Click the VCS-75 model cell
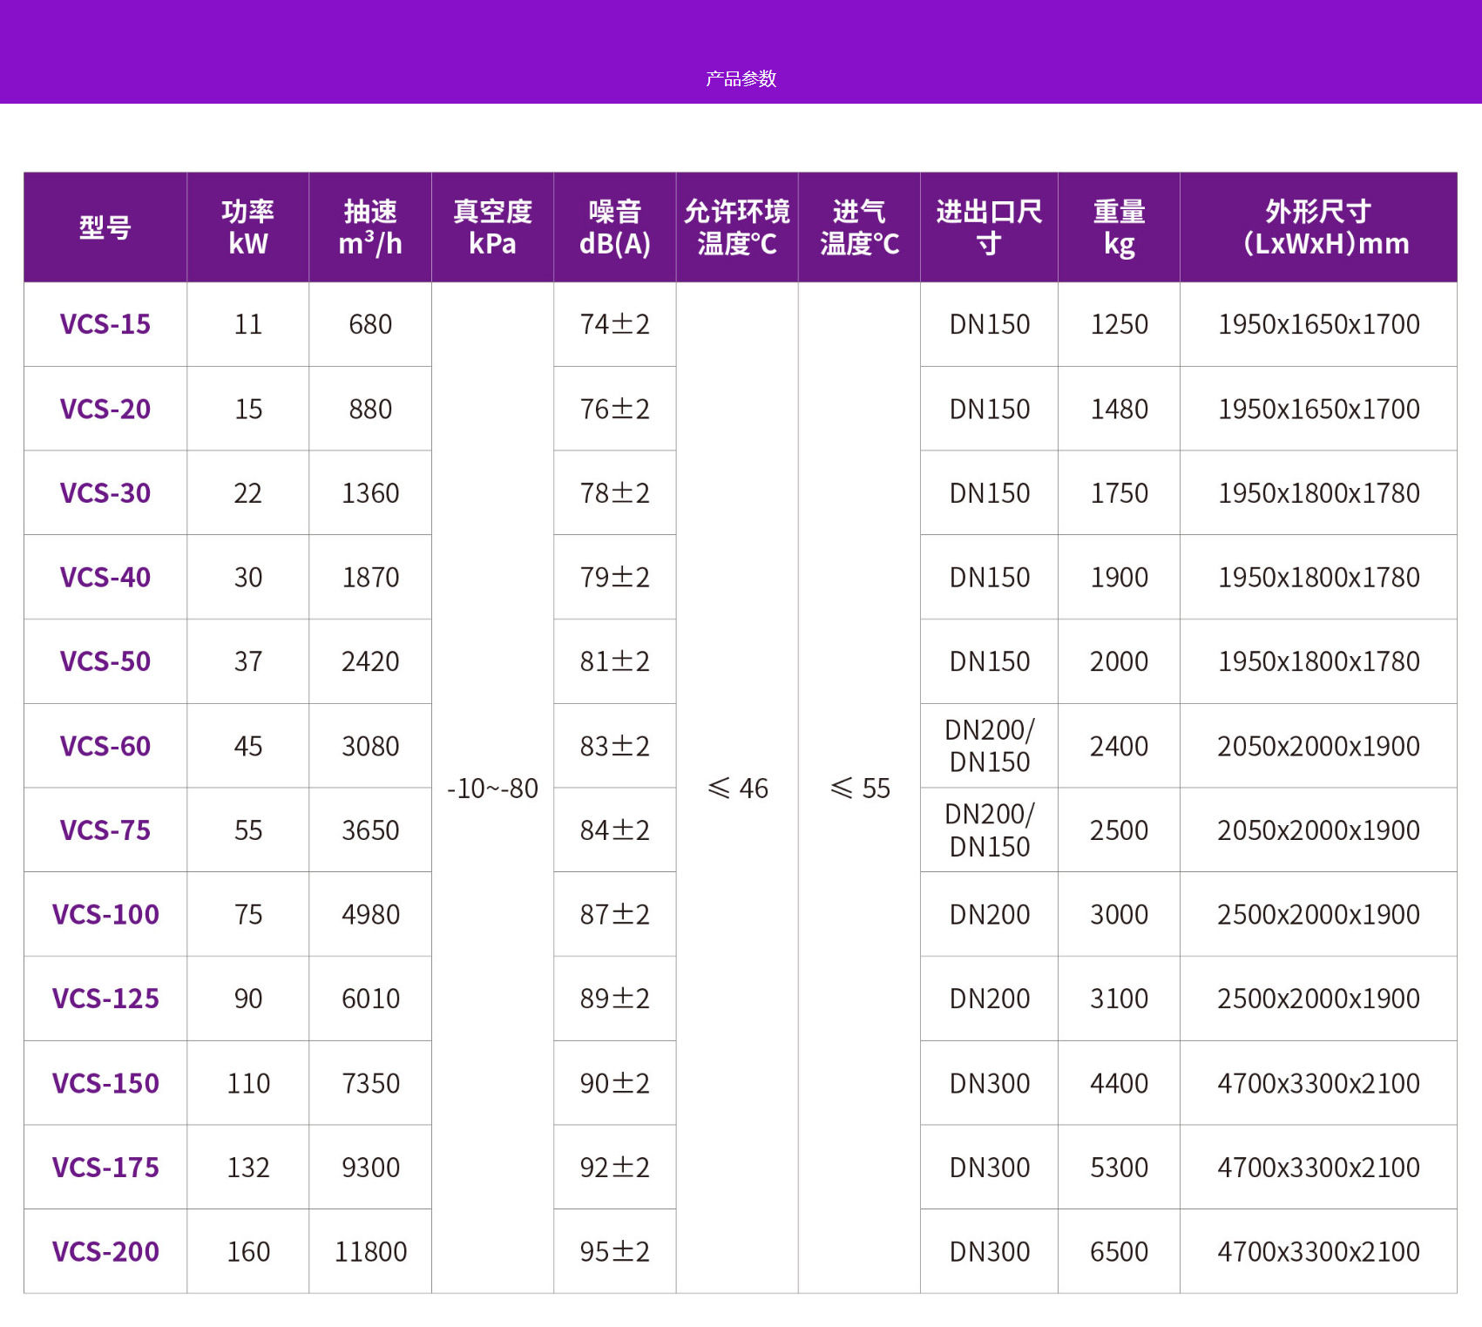Viewport: 1482px width, 1327px height. tap(105, 830)
